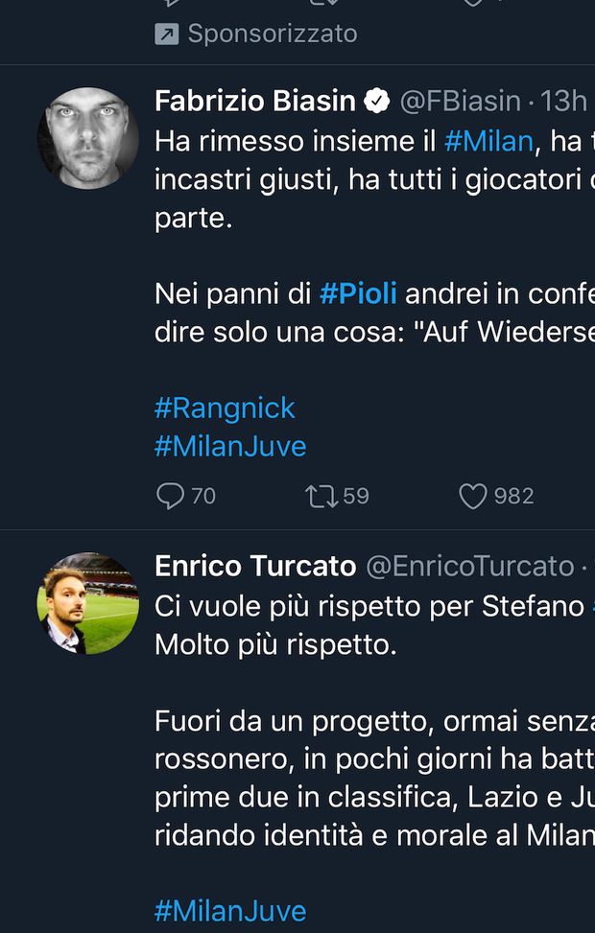Click the reply icon on Biasin's tweet
Screen dimensions: 595x933
coord(170,496)
